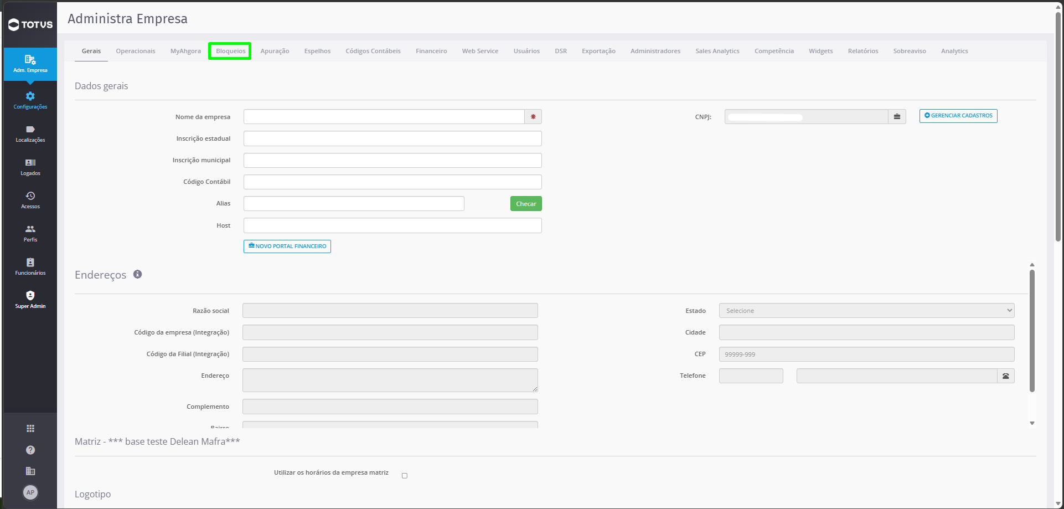The height and width of the screenshot is (509, 1064).
Task: Click the Código Contábil input field
Action: [392, 182]
